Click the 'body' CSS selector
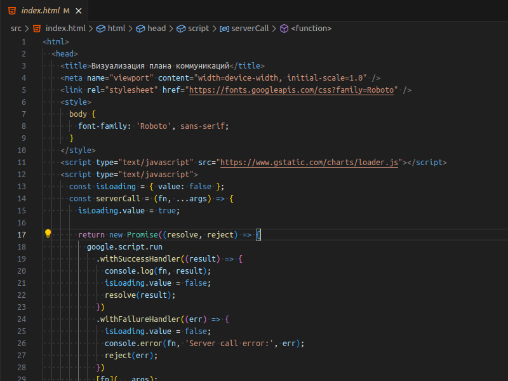Image resolution: width=508 pixels, height=381 pixels. 78,114
